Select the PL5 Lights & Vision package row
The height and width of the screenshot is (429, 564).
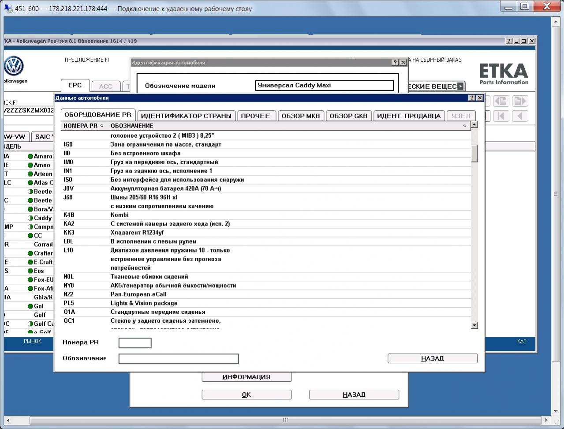[x=266, y=303]
